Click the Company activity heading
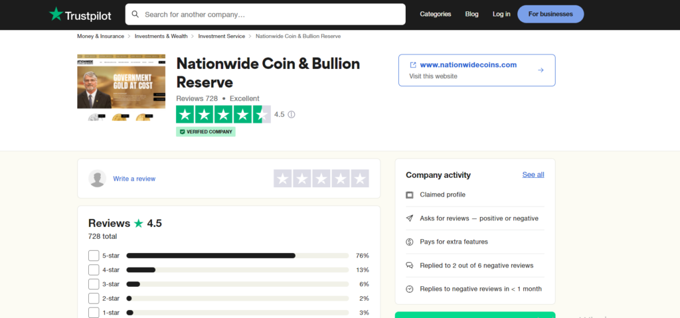 coord(438,175)
